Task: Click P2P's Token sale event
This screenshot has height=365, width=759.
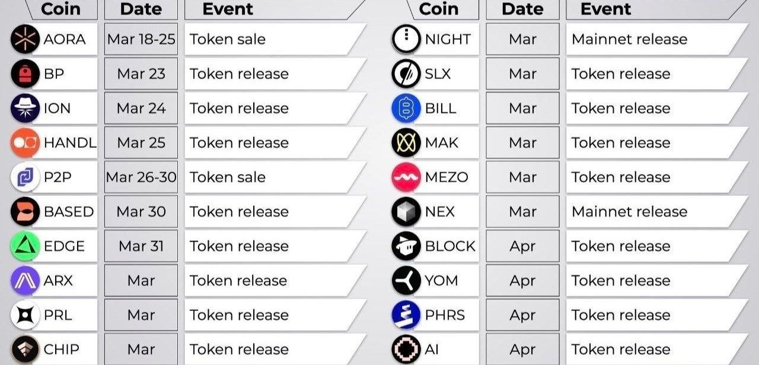Action: (x=228, y=177)
